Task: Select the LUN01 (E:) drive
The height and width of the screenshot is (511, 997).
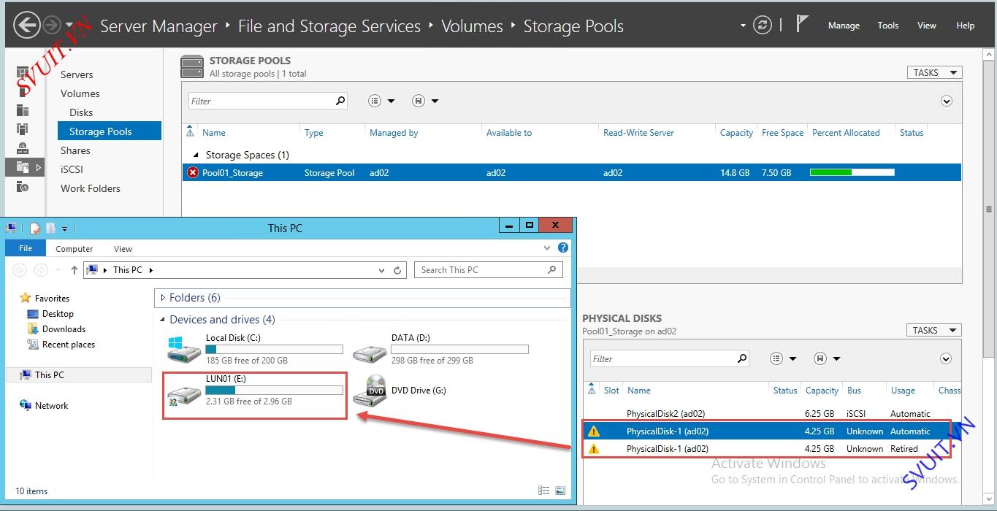Action: click(255, 391)
